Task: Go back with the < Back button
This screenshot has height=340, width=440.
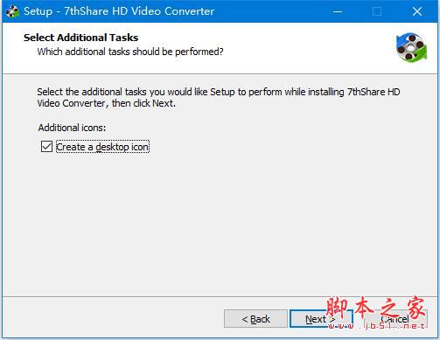Action: pos(255,319)
